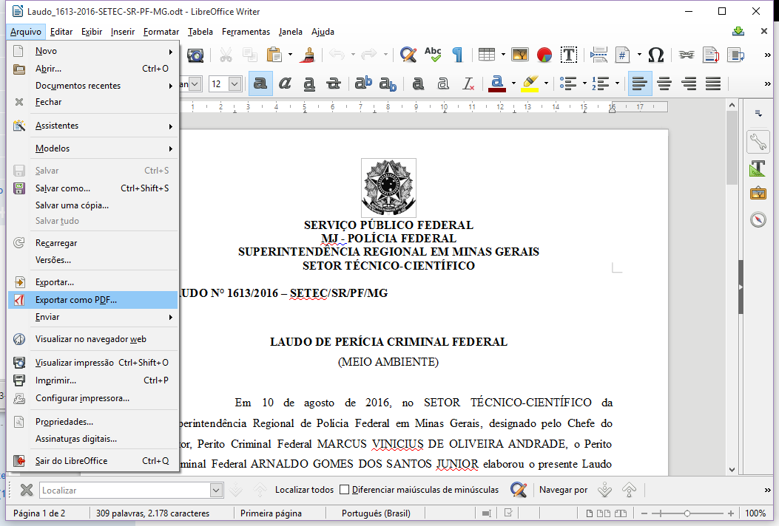Click Página 1 de 2 in status bar
This screenshot has height=526, width=779.
[39, 513]
